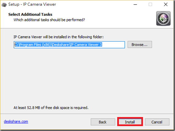Close the IP Camera Viewer setup dialog
The width and height of the screenshot is (175, 131).
(166, 5)
